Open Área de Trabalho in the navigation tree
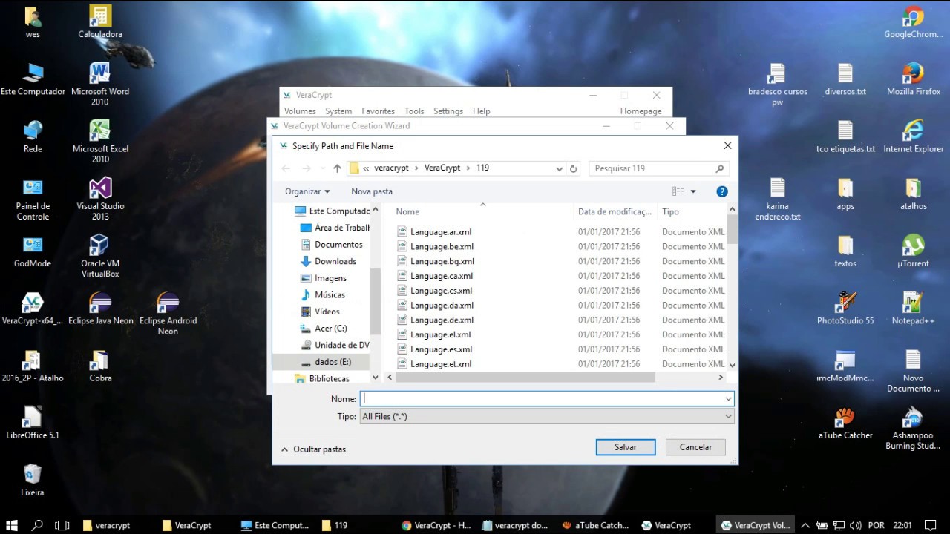Viewport: 950px width, 534px height. click(x=334, y=228)
